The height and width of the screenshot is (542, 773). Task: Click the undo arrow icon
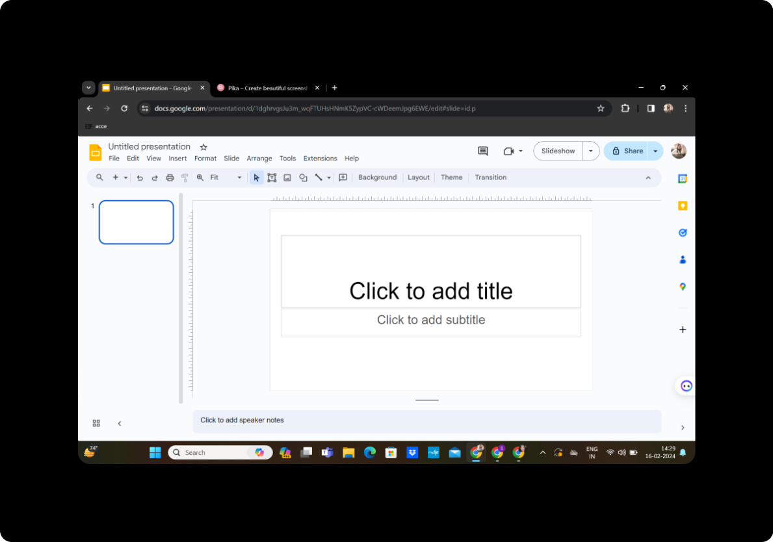[140, 178]
